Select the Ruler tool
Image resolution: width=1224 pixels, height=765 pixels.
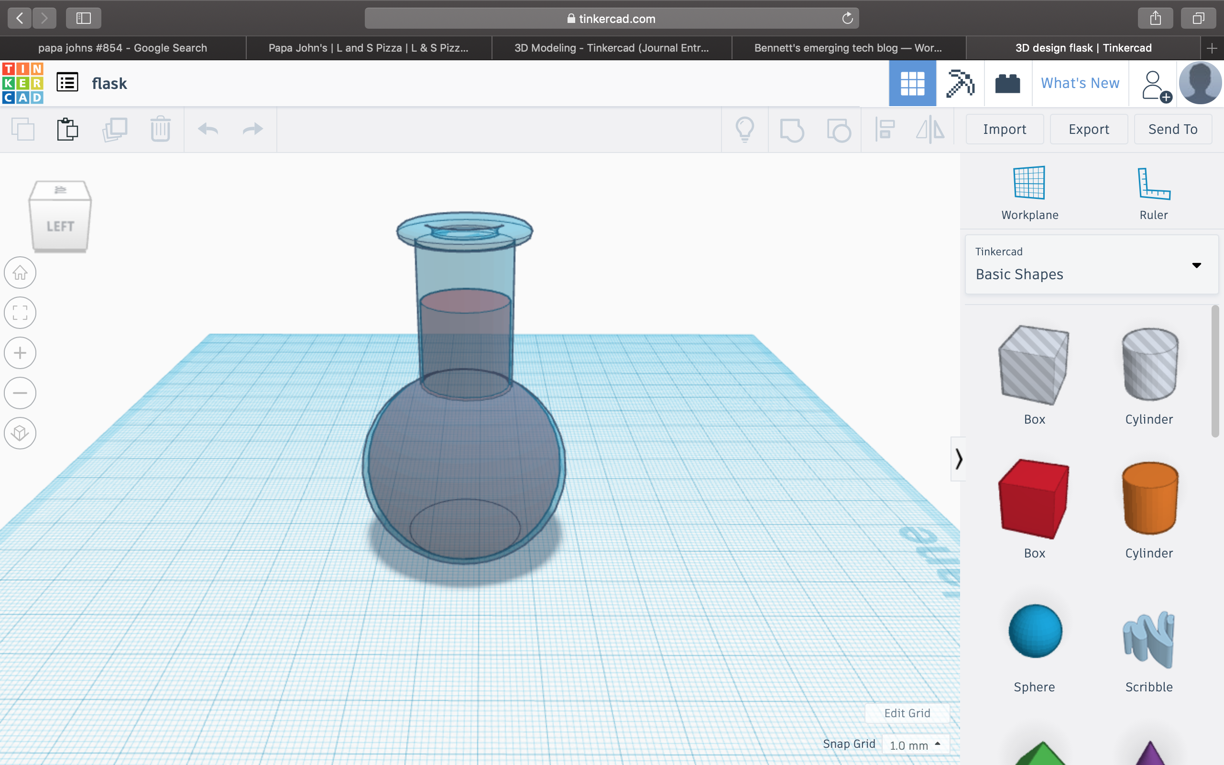pos(1153,193)
